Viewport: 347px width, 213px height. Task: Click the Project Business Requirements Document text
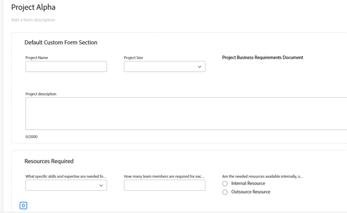[262, 57]
